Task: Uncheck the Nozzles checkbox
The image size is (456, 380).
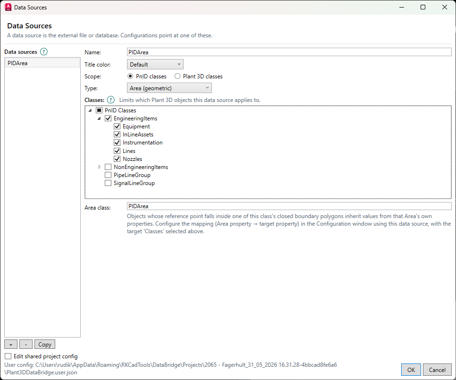Action: tap(117, 159)
